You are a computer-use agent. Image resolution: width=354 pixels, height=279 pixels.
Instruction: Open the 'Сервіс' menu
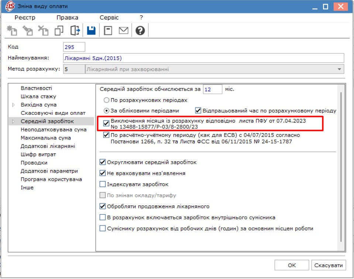tap(109, 18)
